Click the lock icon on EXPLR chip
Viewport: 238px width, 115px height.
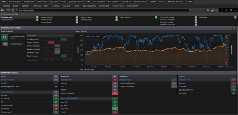[x=186, y=2]
